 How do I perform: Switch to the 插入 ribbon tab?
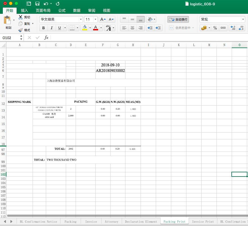tap(24, 10)
